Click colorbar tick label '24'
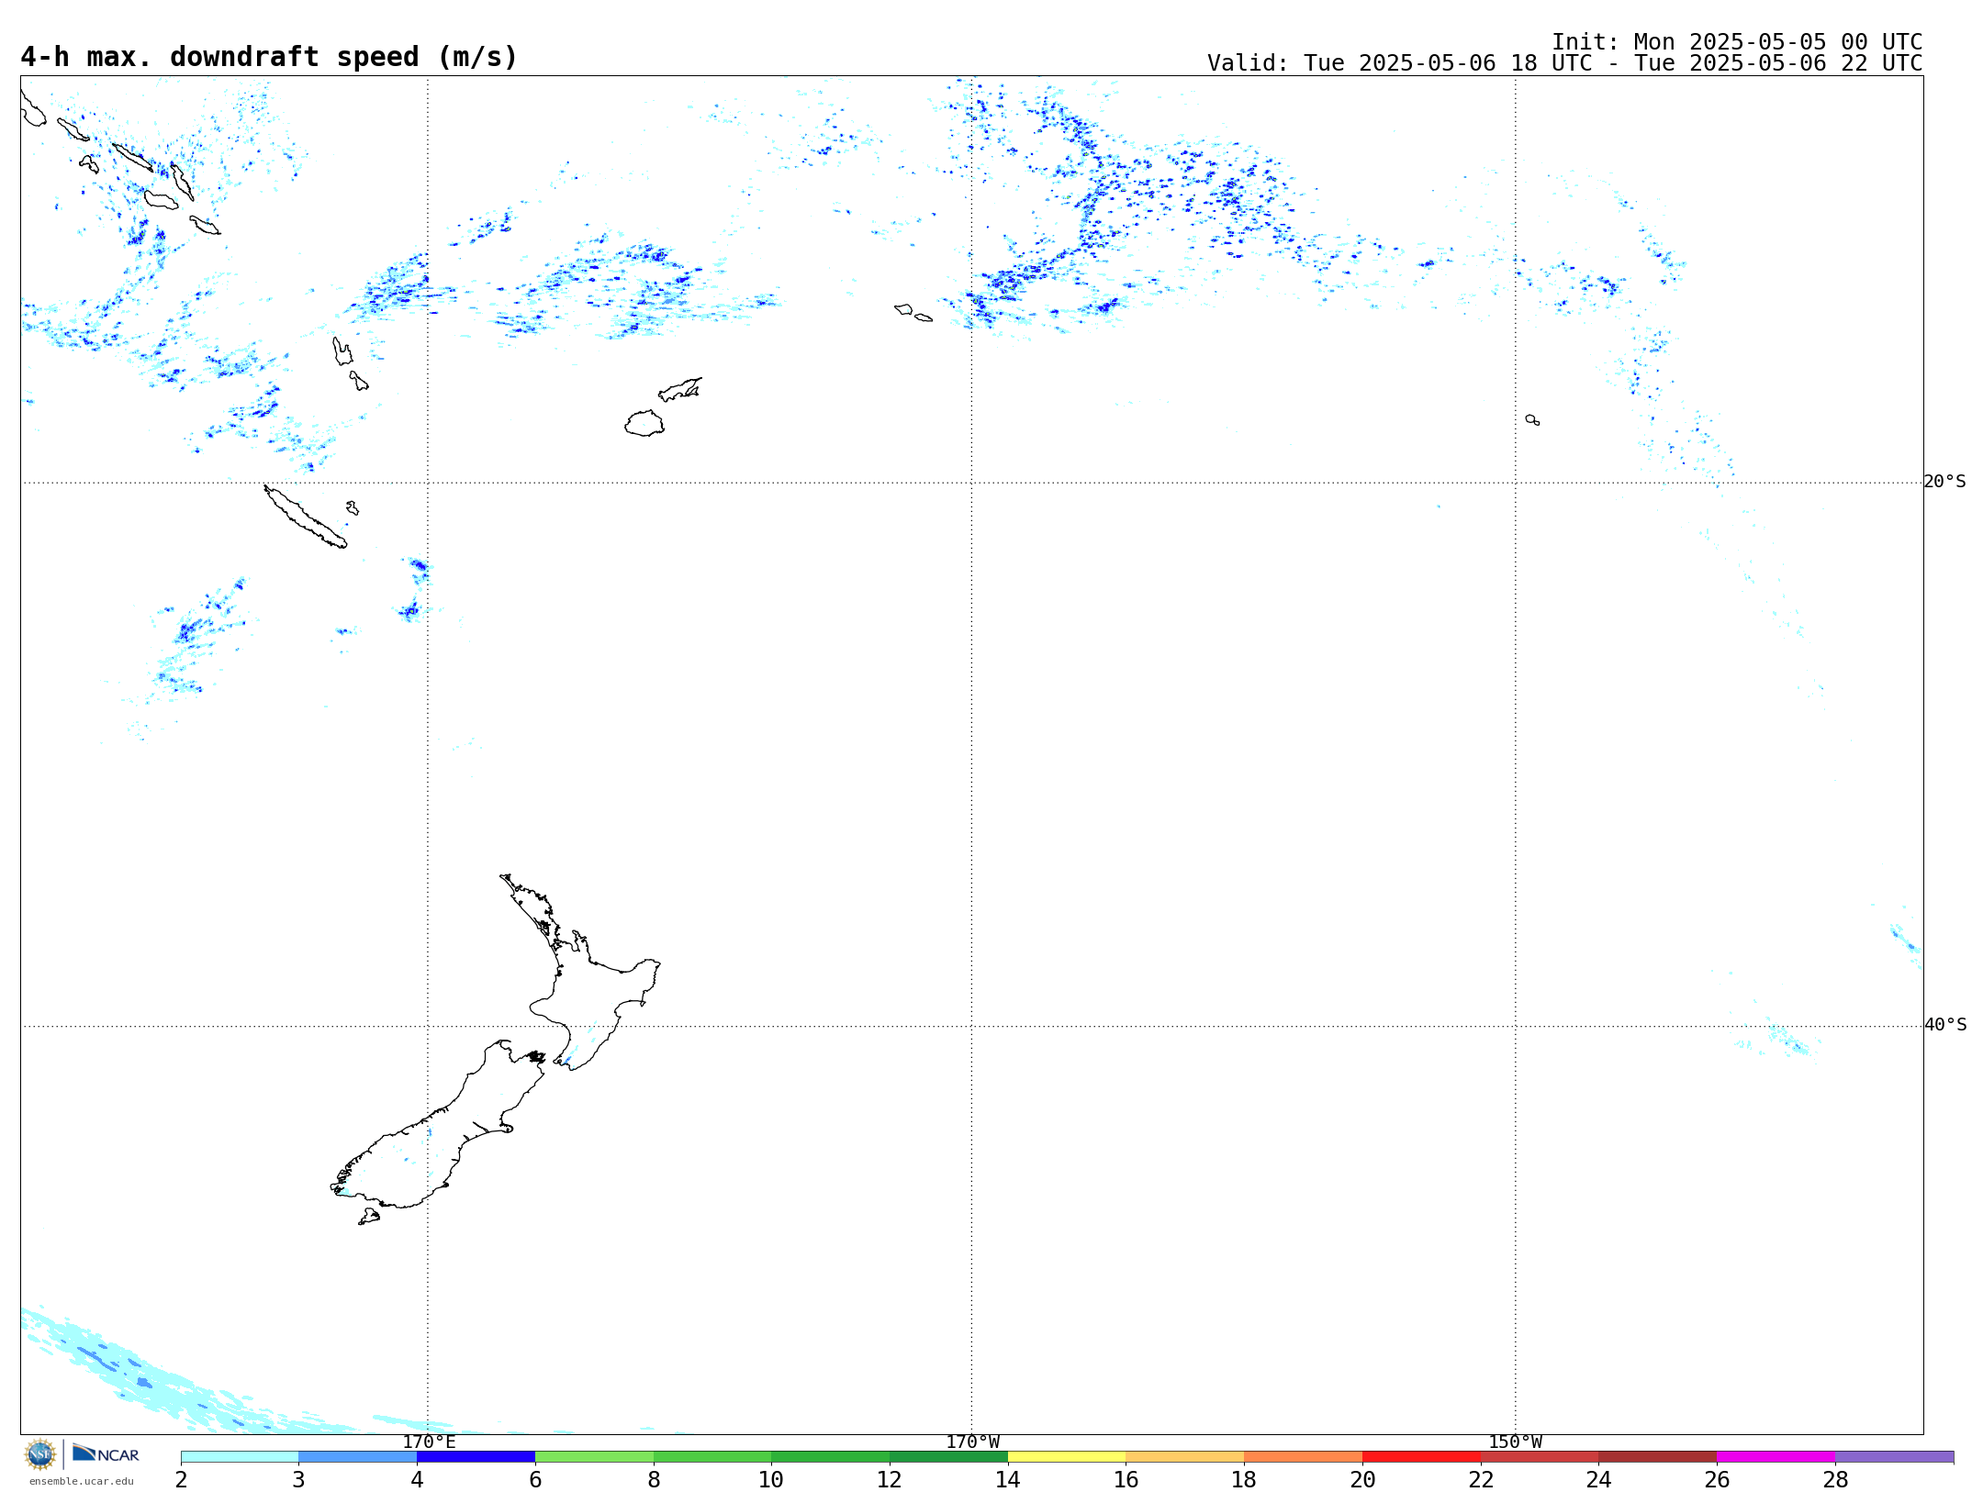 tap(1598, 1480)
